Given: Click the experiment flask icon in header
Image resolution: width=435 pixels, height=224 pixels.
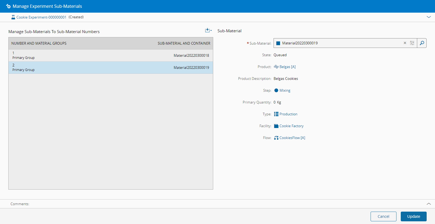Looking at the screenshot, I should point(13,17).
